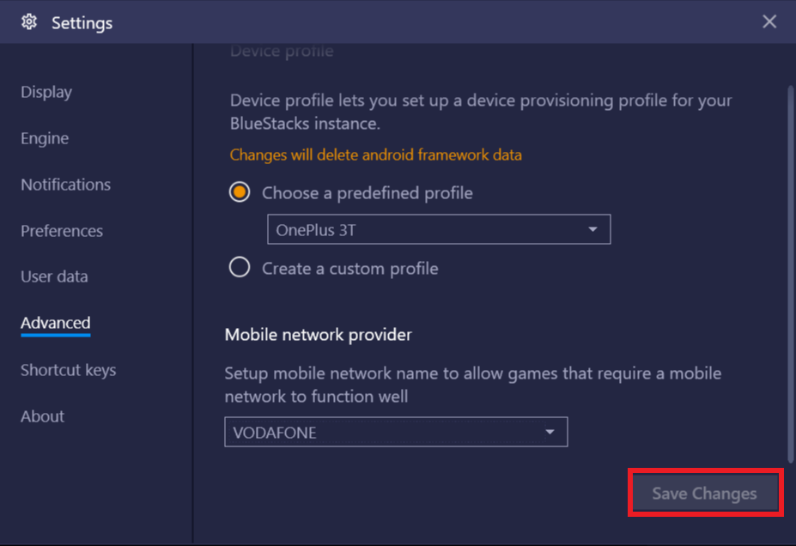
Task: Click the Create a custom profile label
Action: tap(349, 269)
